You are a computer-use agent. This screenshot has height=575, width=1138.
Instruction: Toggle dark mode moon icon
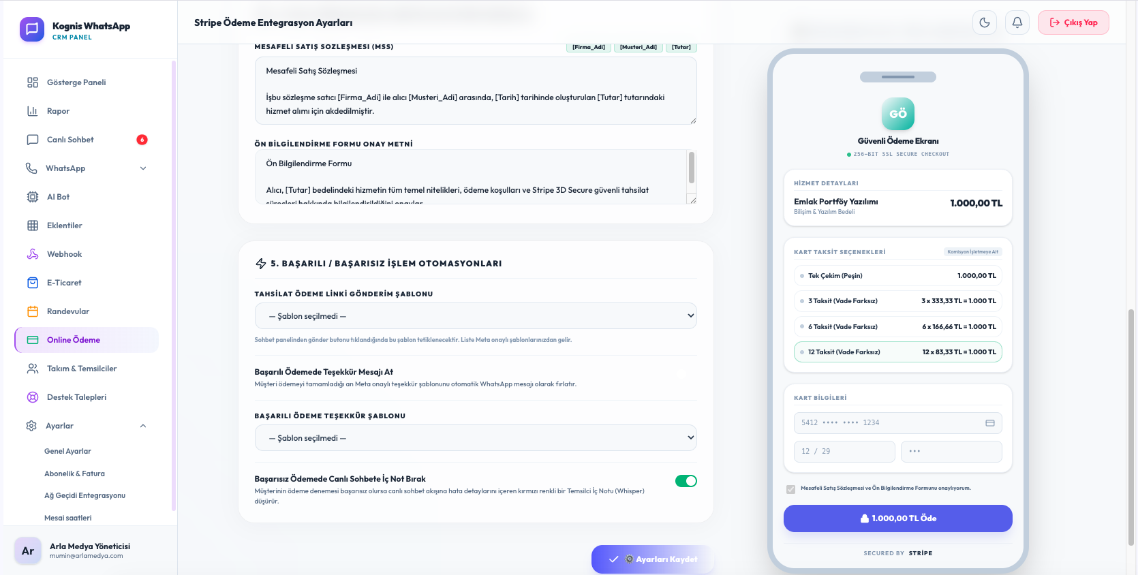pyautogui.click(x=985, y=22)
